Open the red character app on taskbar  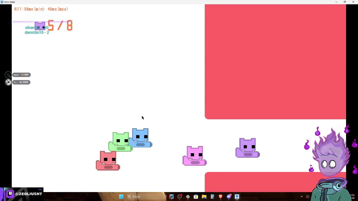(x=171, y=197)
